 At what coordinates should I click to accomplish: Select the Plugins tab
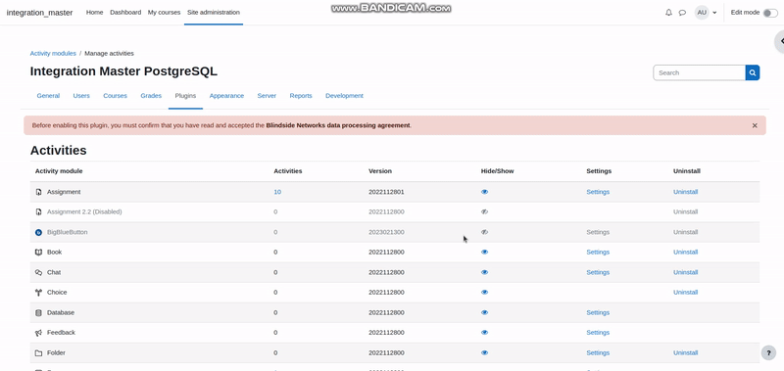185,96
